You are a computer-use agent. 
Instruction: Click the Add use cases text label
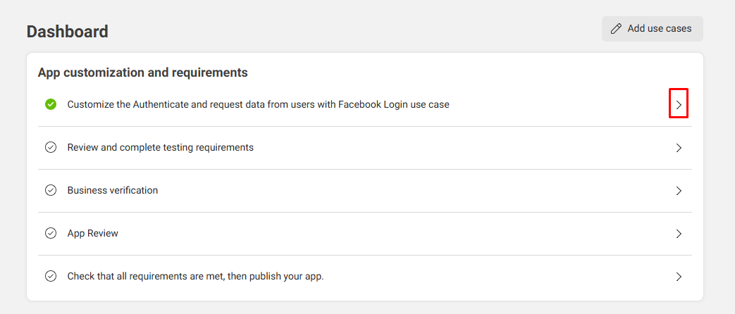[x=660, y=29]
